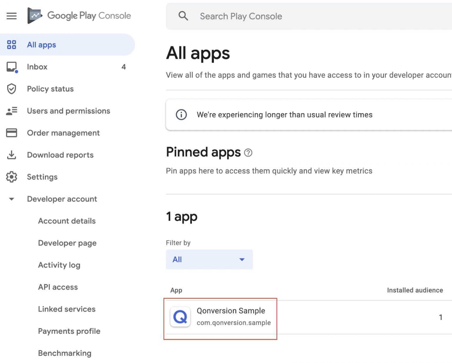Click the Order management card icon

pyautogui.click(x=11, y=133)
